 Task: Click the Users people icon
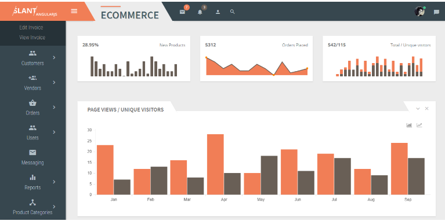pos(32,128)
